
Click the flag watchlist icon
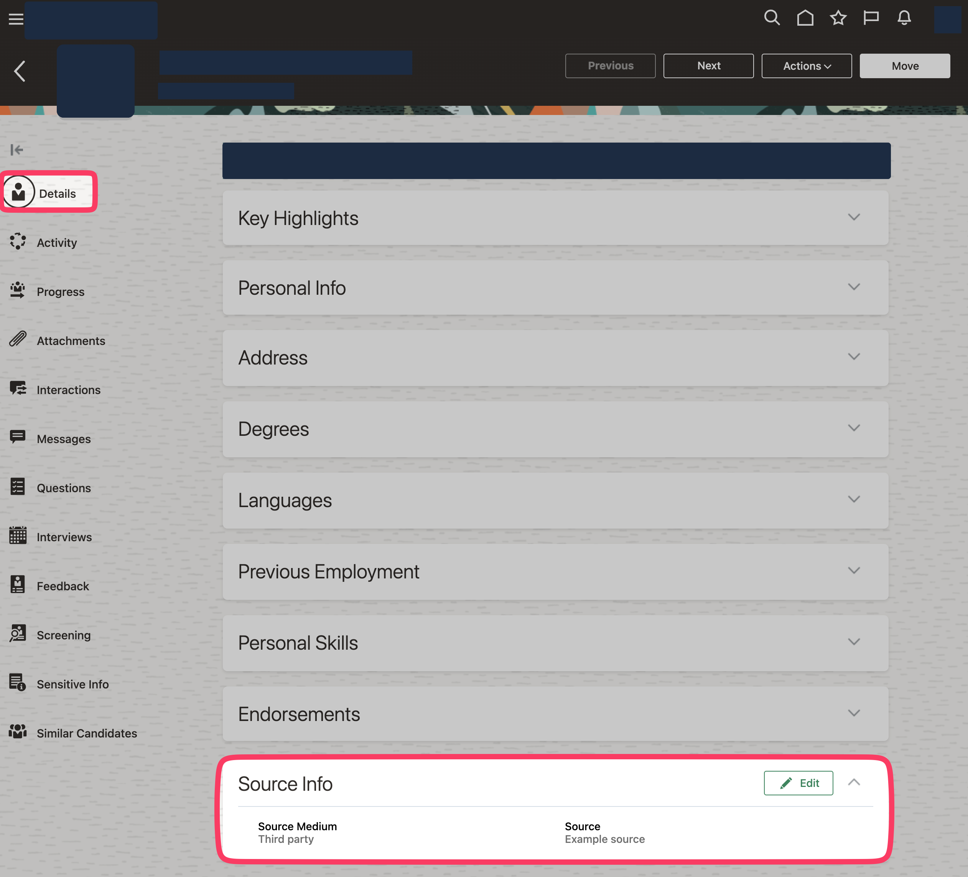coord(871,18)
